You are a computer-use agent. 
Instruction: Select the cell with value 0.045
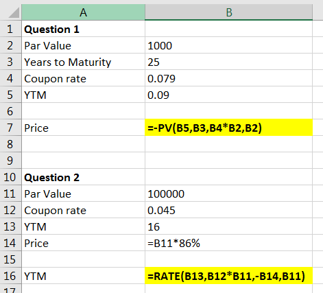click(228, 210)
